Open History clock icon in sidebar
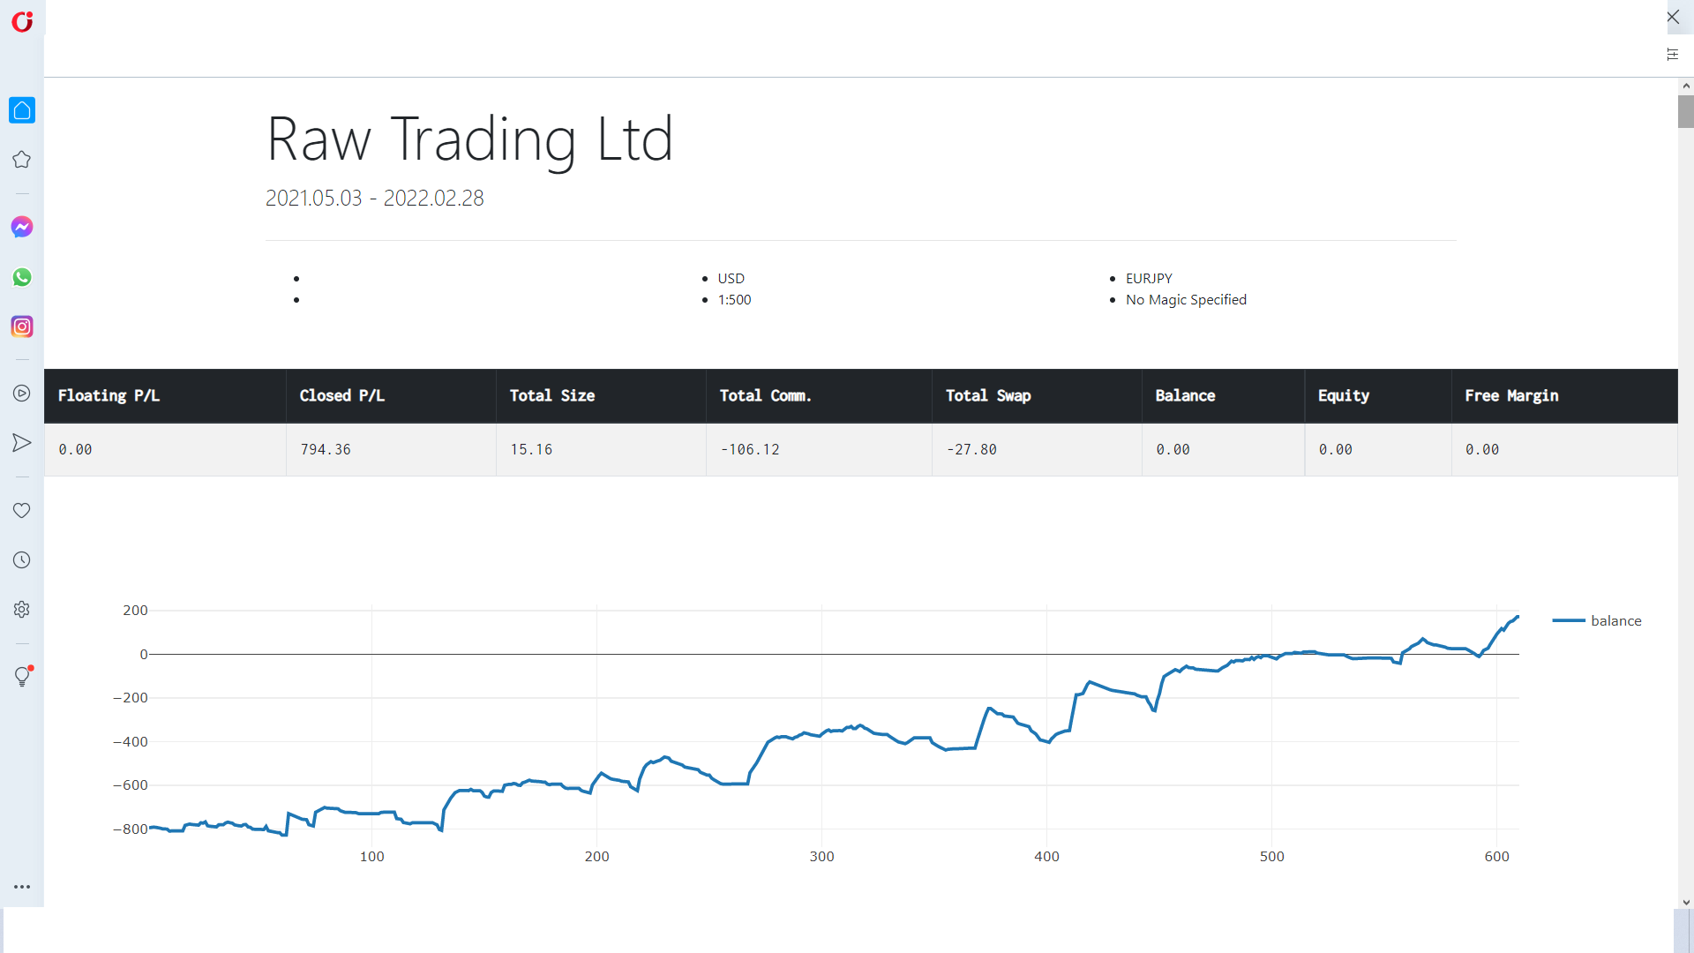 pos(22,559)
